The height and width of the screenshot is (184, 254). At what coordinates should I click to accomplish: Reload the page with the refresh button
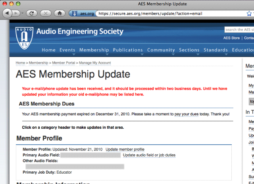[31, 13]
